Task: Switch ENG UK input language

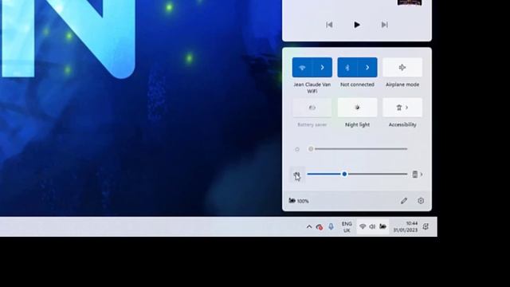Action: coord(347,226)
